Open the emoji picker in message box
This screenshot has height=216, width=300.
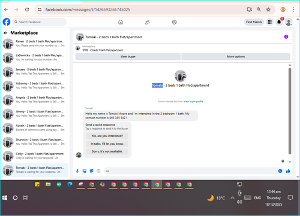280,171
